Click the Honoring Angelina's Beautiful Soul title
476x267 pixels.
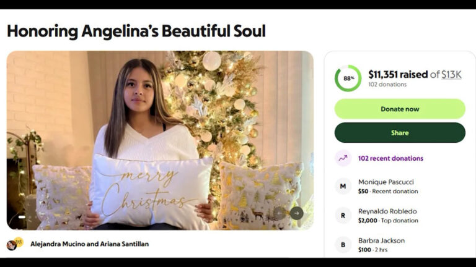[136, 31]
